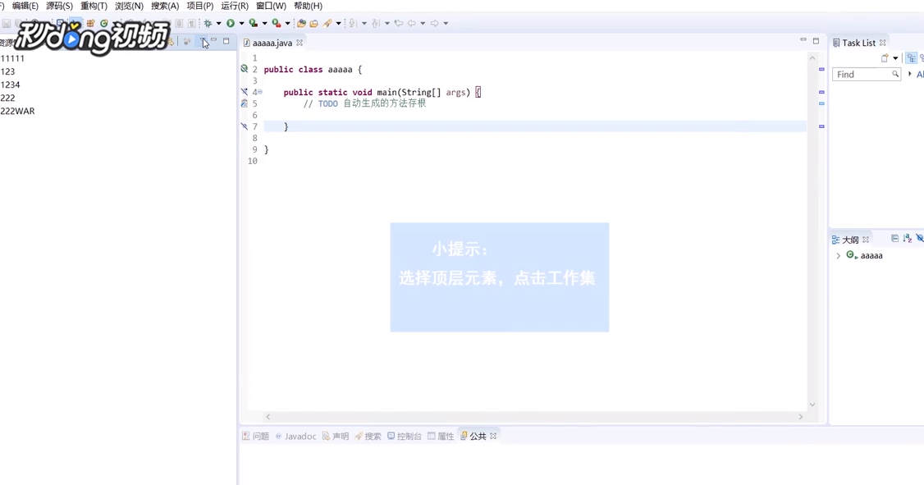Select project 11111 in the explorer
This screenshot has width=924, height=485.
12,58
